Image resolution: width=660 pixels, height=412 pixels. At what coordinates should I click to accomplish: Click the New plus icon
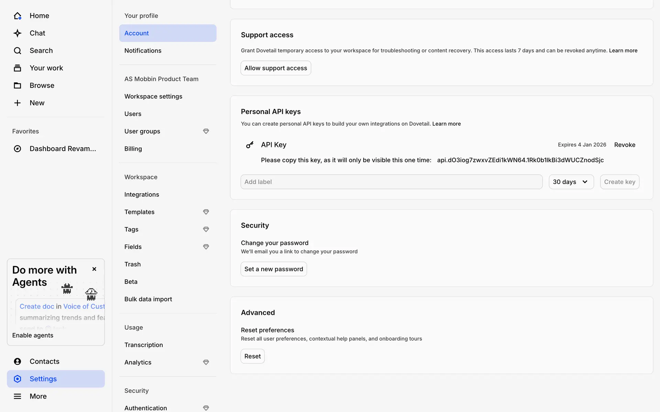click(x=18, y=103)
